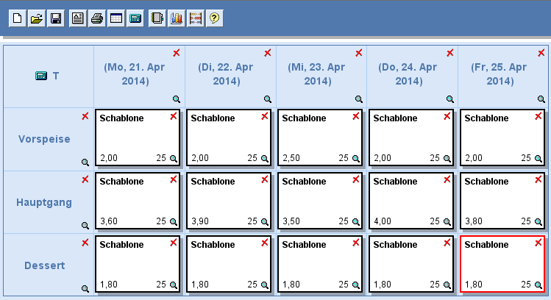Delete Monday's Vorspeise Schablone card
This screenshot has height=300, width=551.
tap(173, 116)
